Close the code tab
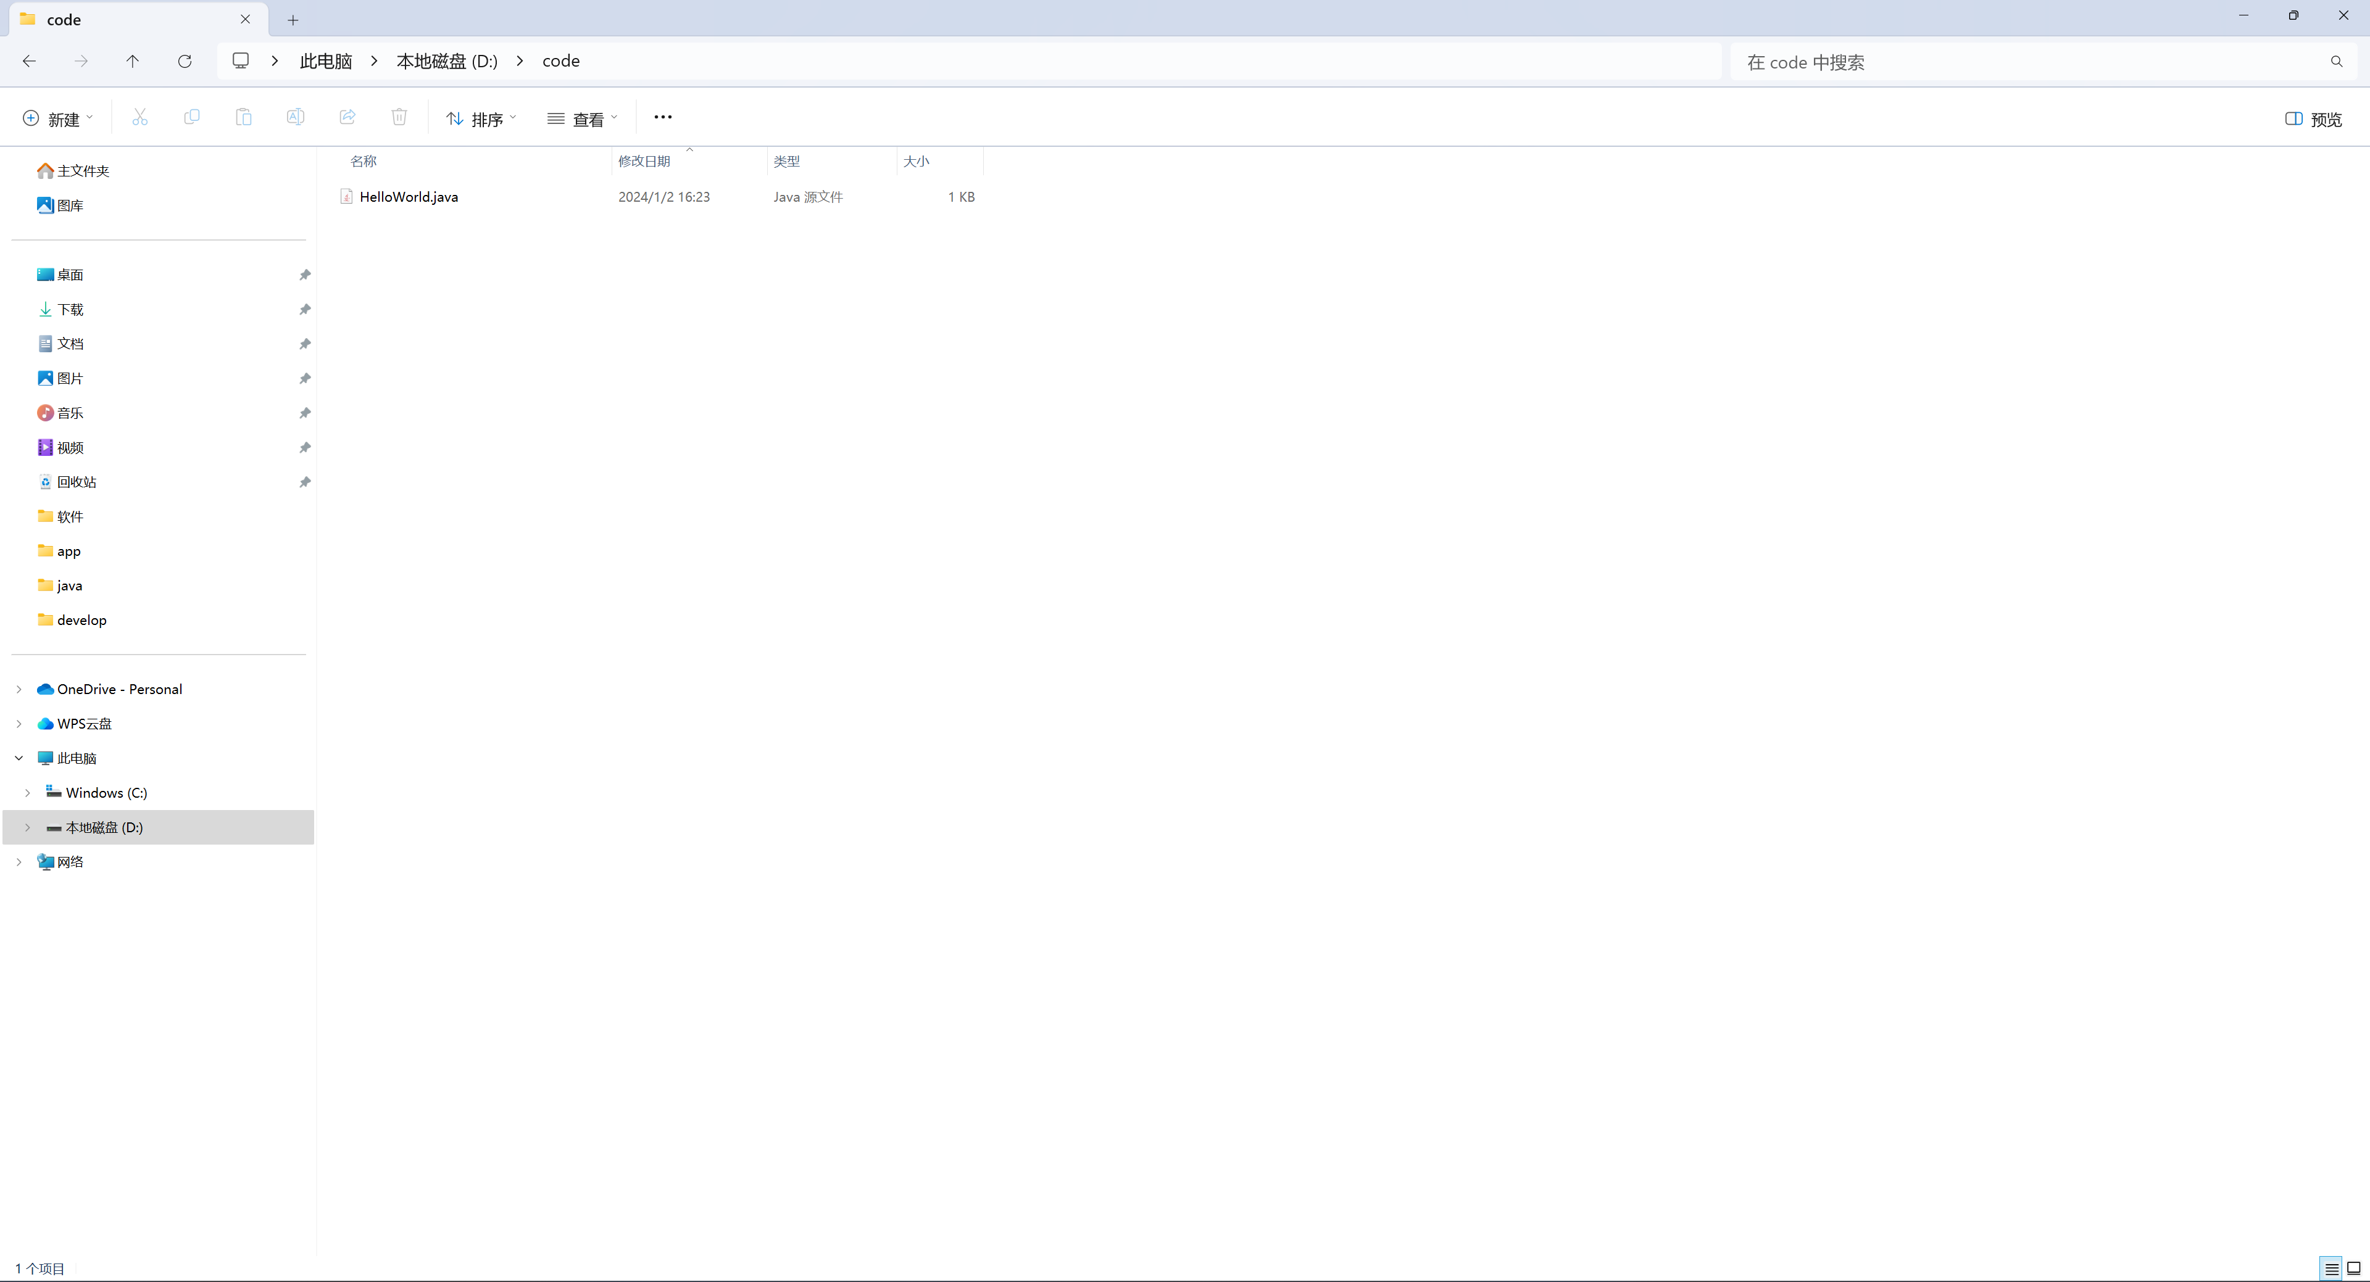The height and width of the screenshot is (1282, 2370). tap(246, 19)
